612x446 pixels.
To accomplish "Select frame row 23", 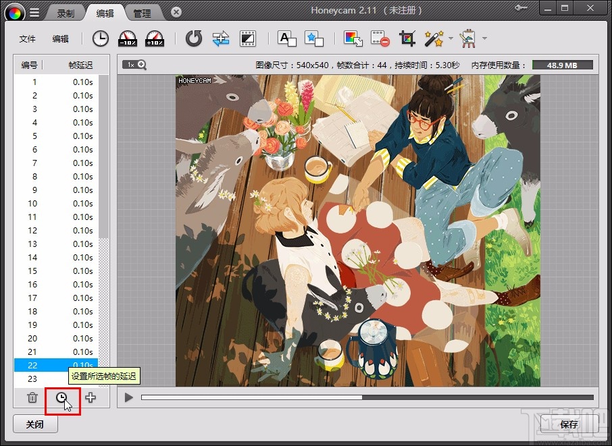I will (56, 379).
